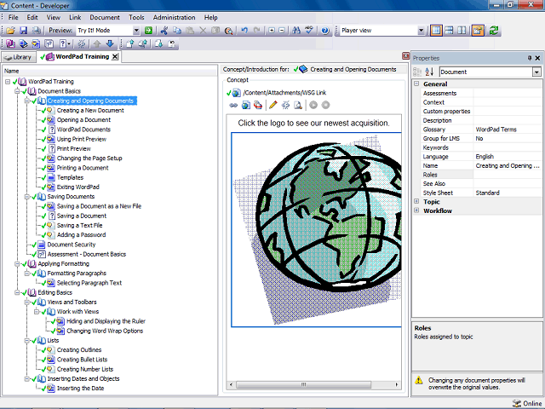Collapse the Saving Documents tree node
Image resolution: width=545 pixels, height=409 pixels.
tap(26, 197)
